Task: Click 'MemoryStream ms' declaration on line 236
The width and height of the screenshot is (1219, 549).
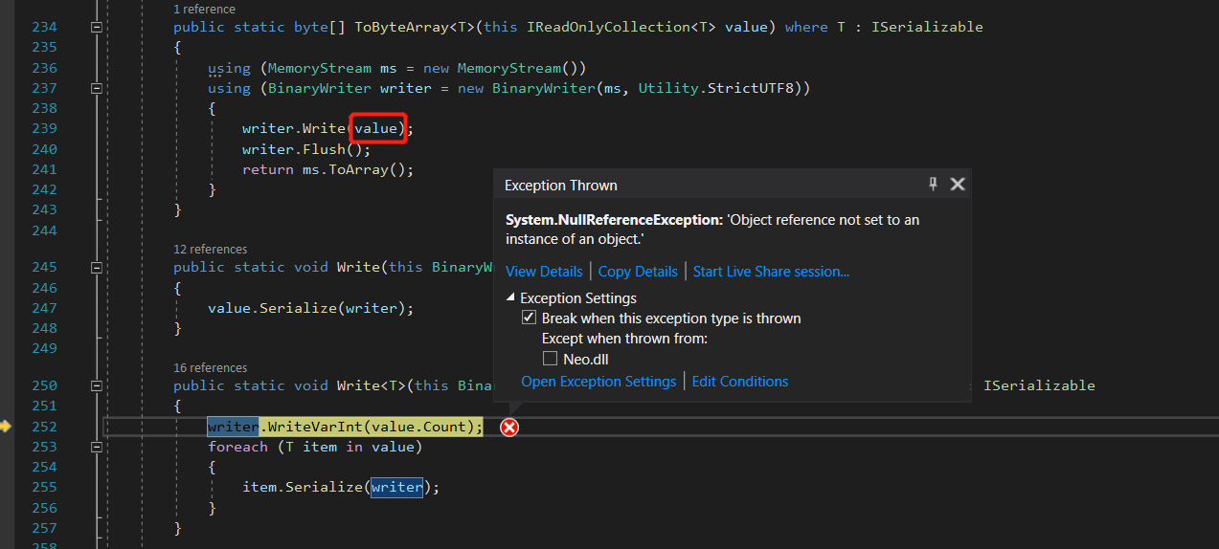Action: 332,68
